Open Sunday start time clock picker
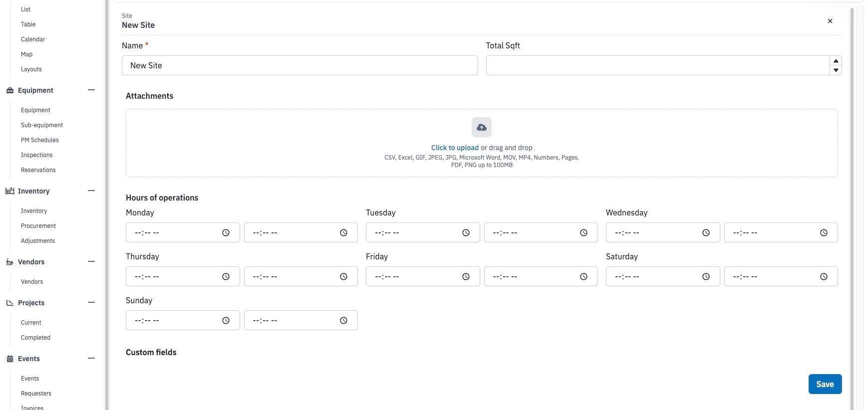Image resolution: width=868 pixels, height=410 pixels. [x=226, y=321]
